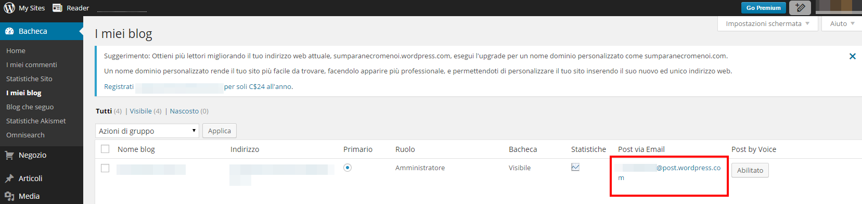862x204 pixels.
Task: Tick the select-all checkbox in table header
Action: coord(105,149)
